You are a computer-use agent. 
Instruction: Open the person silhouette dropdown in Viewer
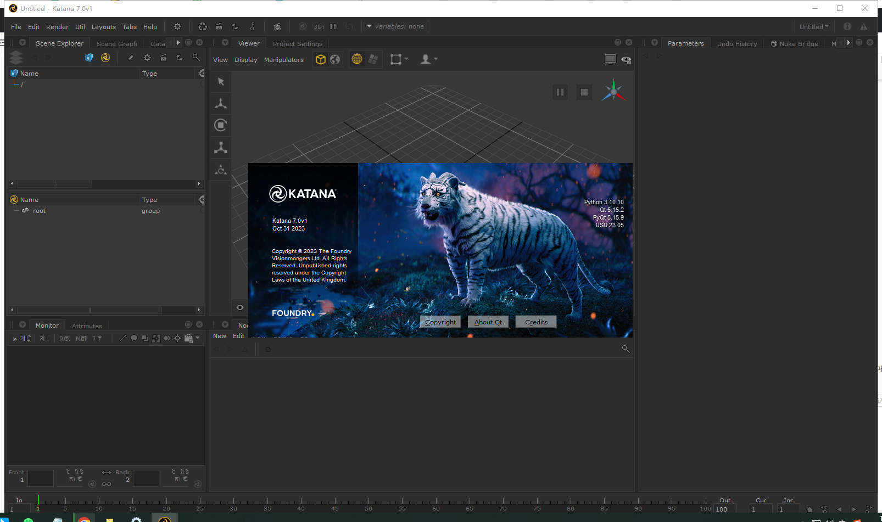coord(428,59)
